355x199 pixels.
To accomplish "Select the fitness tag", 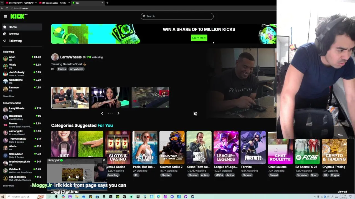I will coord(62,69).
